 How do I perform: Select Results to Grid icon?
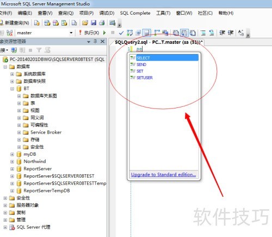[184, 33]
